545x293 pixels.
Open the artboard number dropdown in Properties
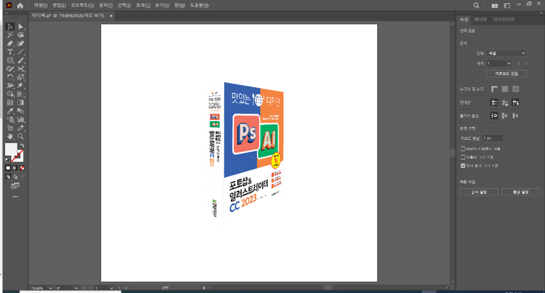(509, 63)
